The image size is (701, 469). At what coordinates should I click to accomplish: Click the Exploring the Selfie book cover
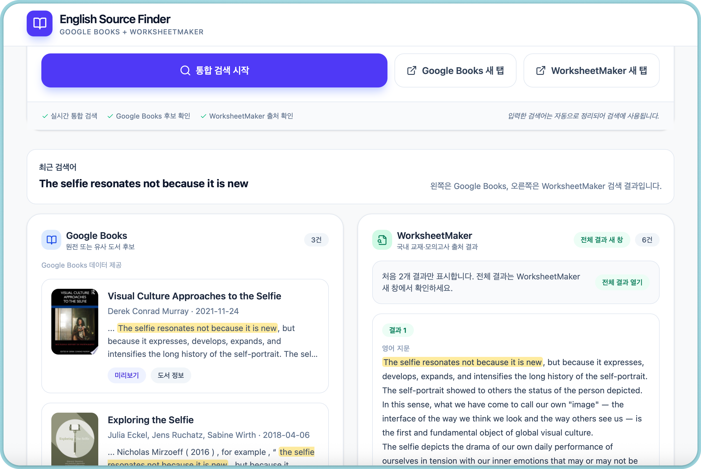click(x=75, y=438)
